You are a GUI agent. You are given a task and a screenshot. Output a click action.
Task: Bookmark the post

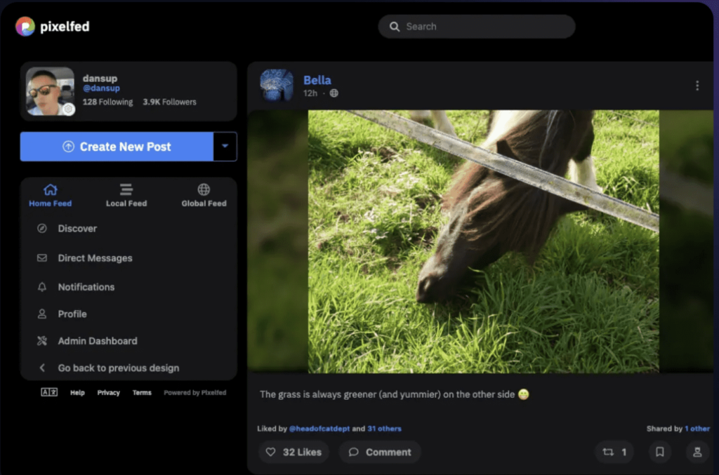click(x=660, y=452)
